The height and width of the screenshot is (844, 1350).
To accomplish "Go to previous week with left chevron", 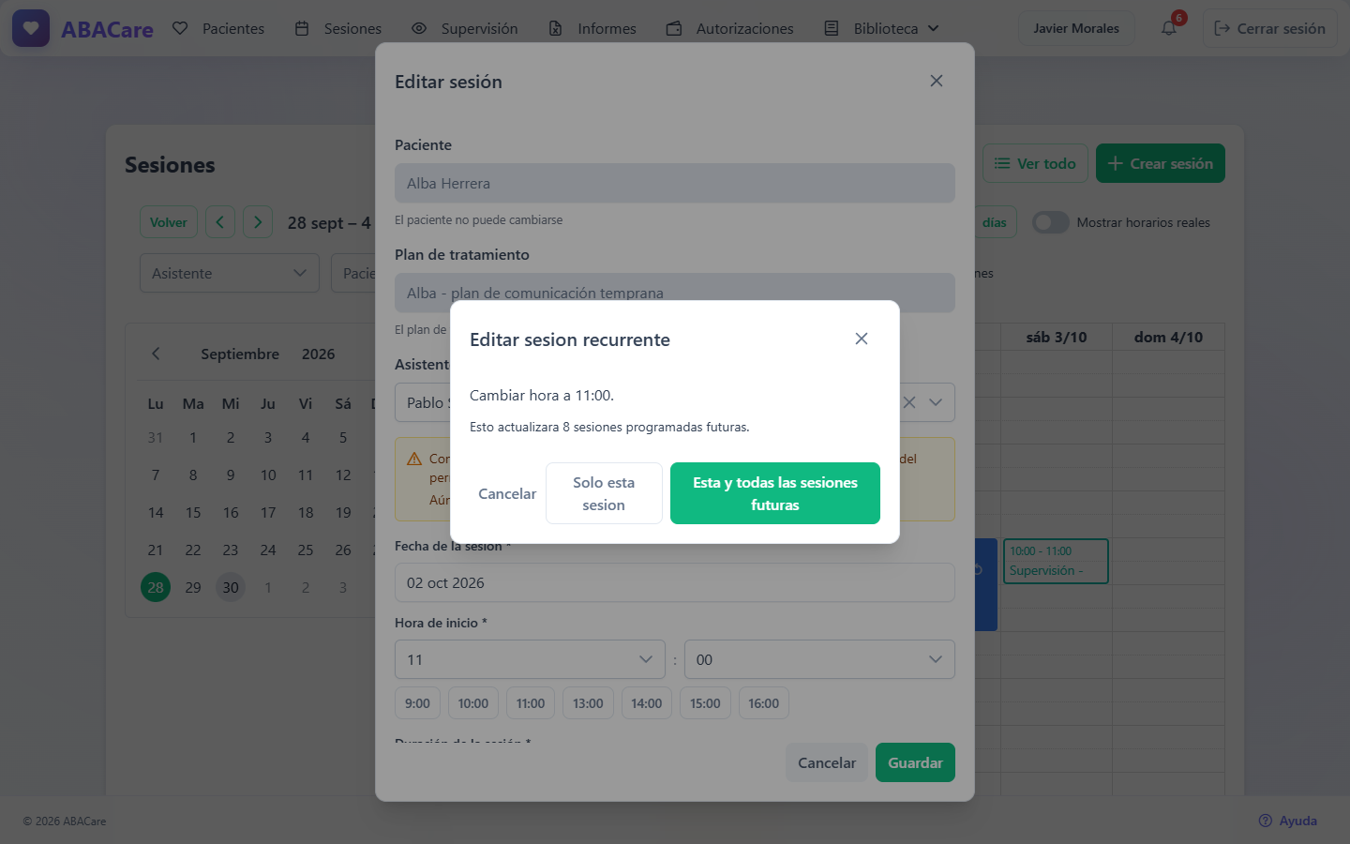I will click(220, 222).
